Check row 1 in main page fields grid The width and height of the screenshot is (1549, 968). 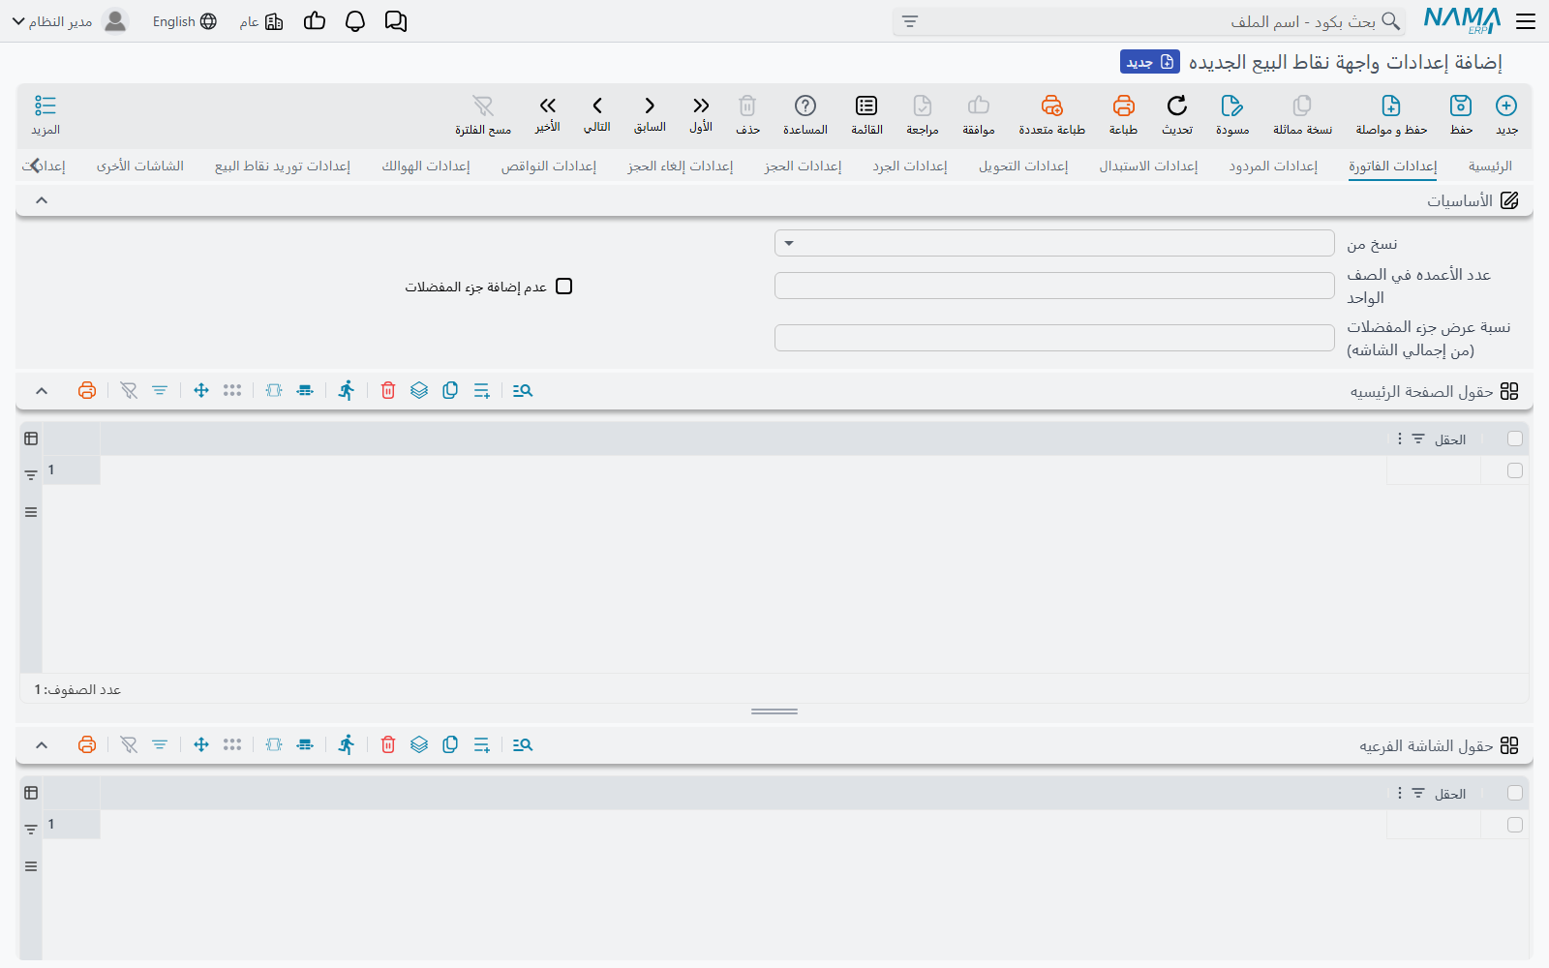(x=1515, y=470)
